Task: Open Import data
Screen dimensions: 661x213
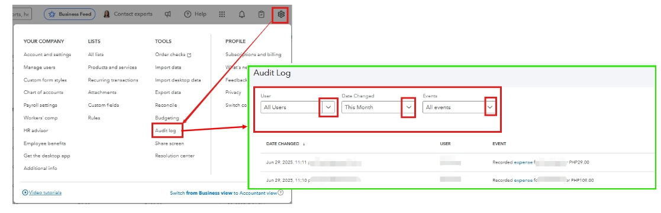Action: pos(168,67)
